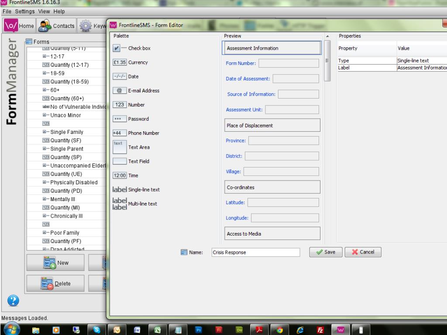Pick the Text Field palette icon
This screenshot has width=447, height=335.
pos(120,161)
